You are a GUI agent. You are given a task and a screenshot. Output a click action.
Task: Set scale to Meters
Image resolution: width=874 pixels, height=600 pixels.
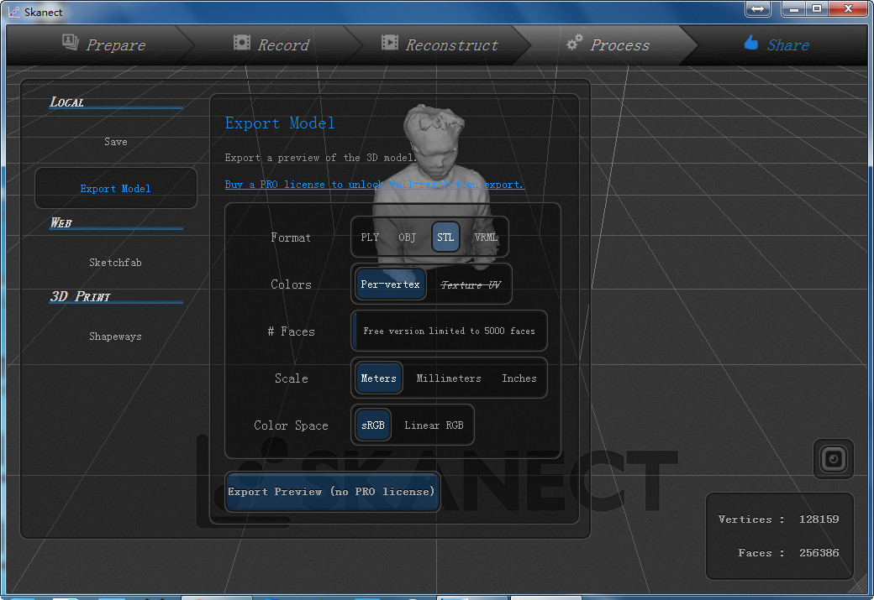(x=378, y=378)
